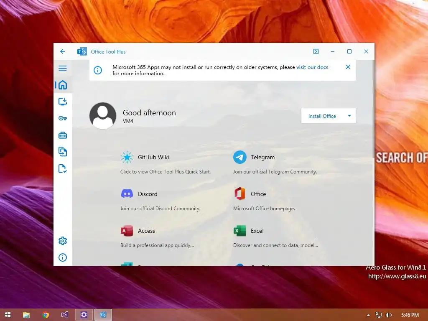Image resolution: width=428 pixels, height=321 pixels.
Task: Click 'Discover and connect to data, model...' text
Action: 275,245
